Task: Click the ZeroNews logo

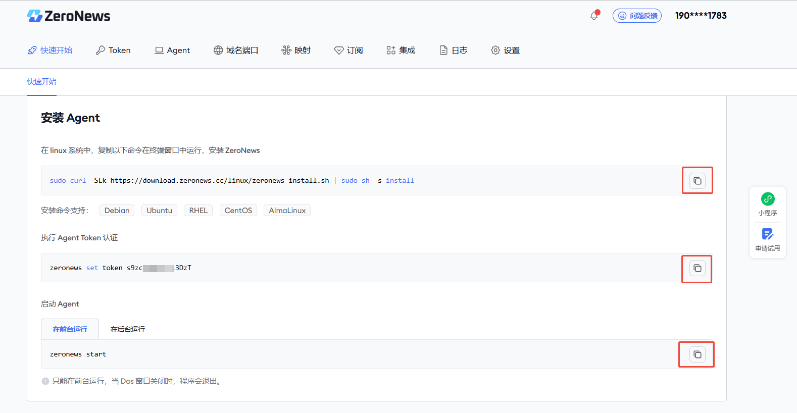Action: pyautogui.click(x=69, y=16)
